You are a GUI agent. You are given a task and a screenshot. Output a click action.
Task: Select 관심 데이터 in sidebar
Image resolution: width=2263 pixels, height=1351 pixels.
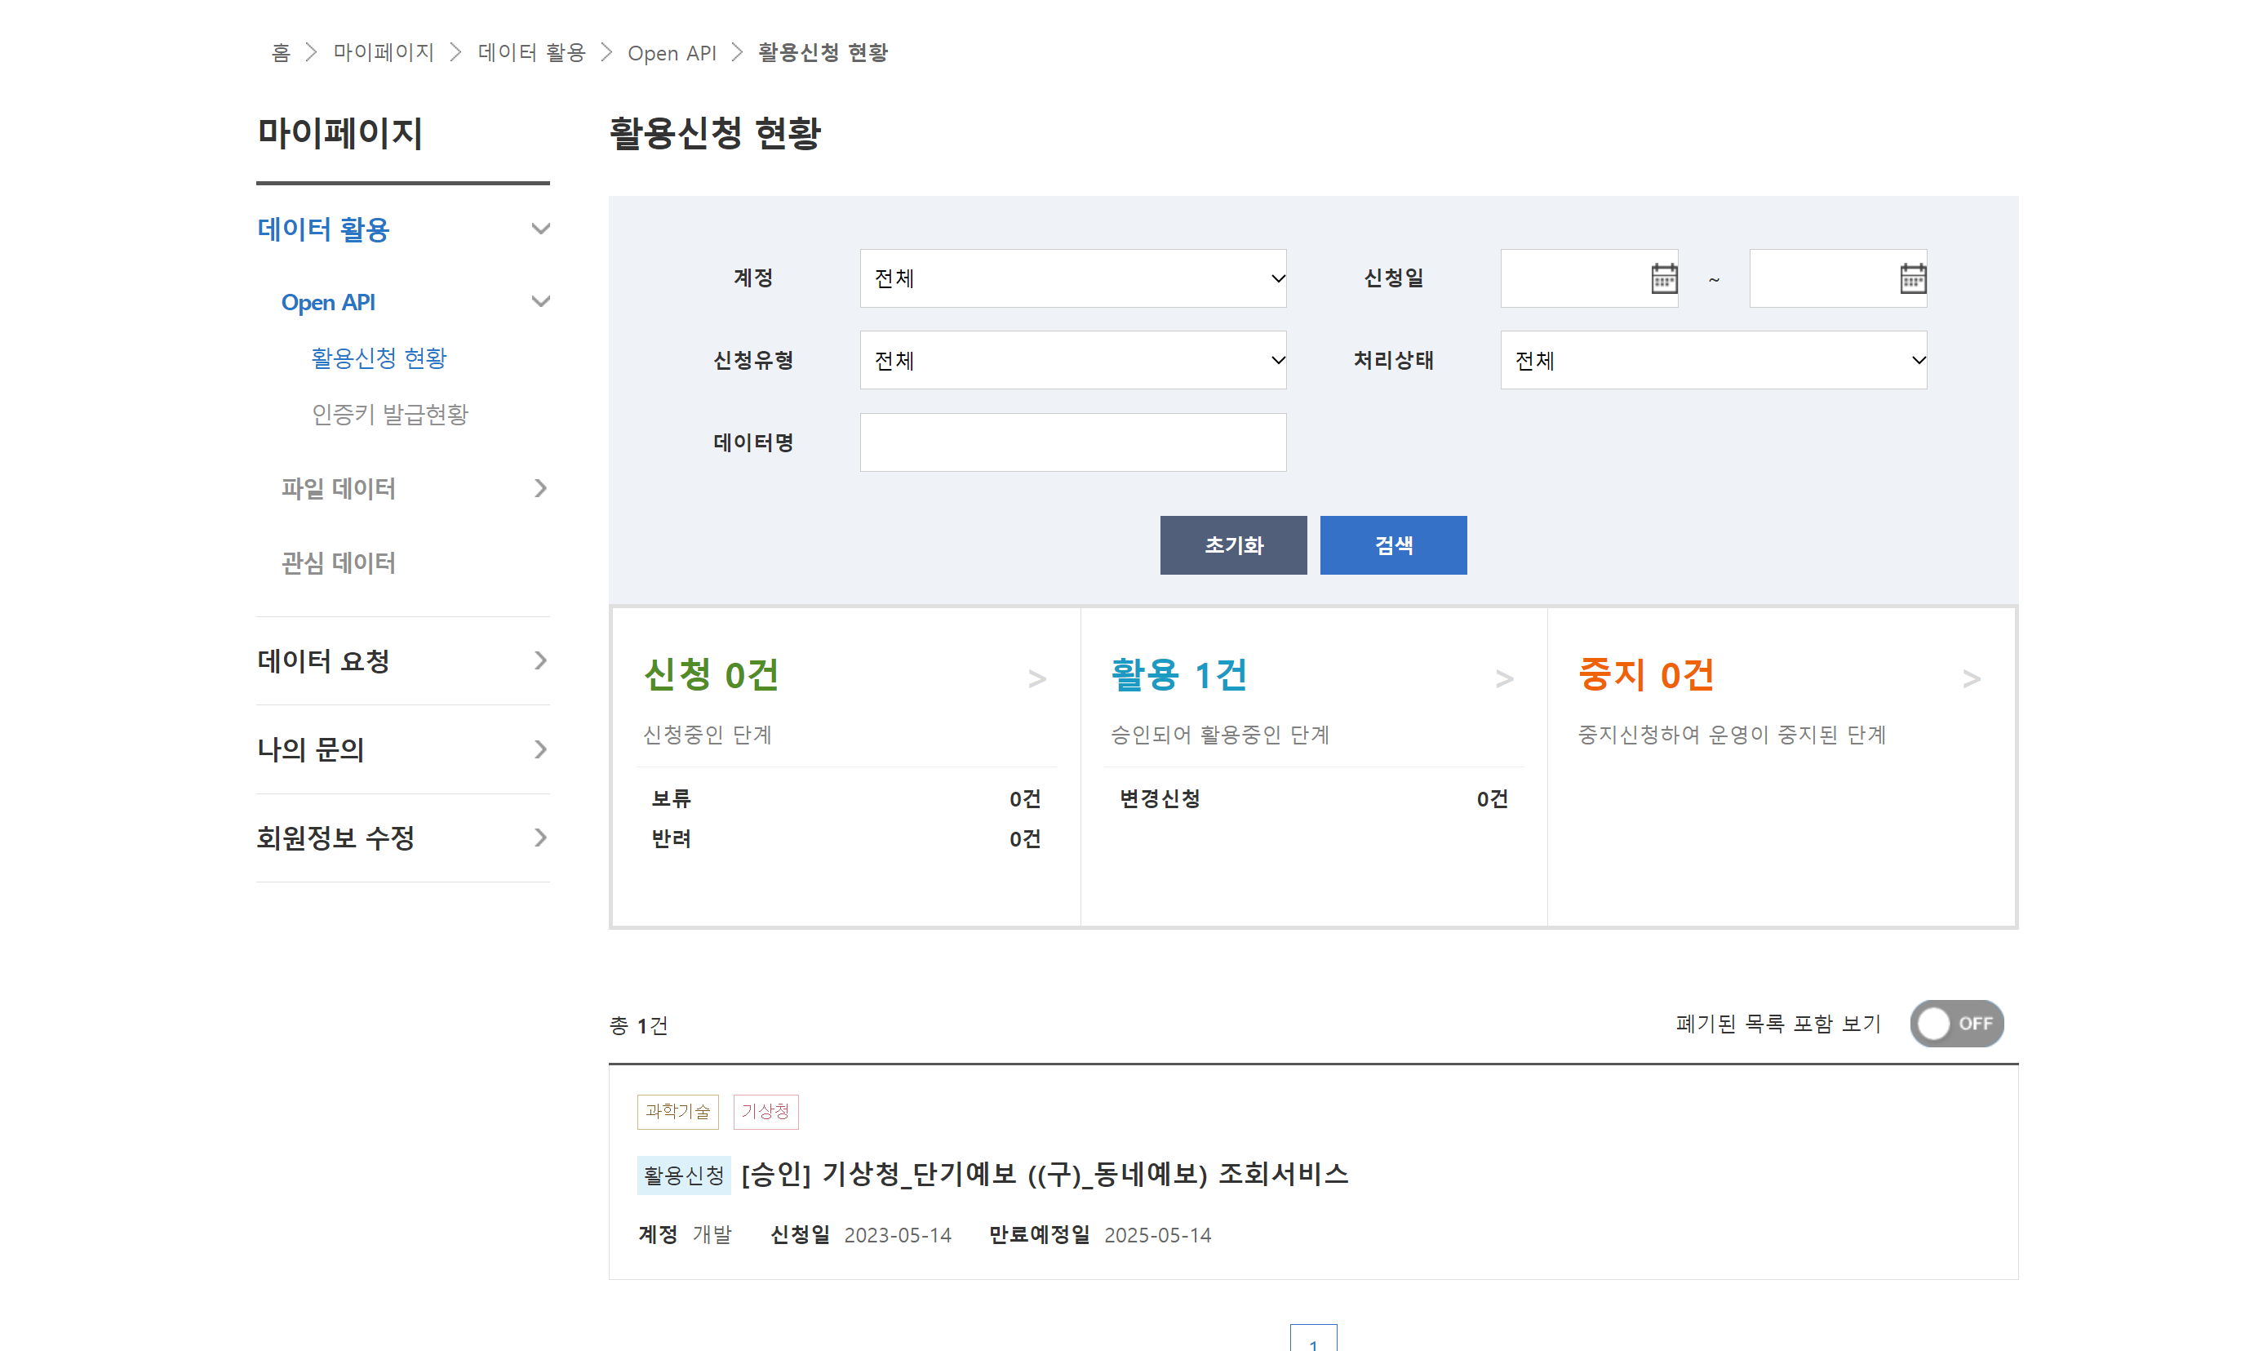[338, 562]
